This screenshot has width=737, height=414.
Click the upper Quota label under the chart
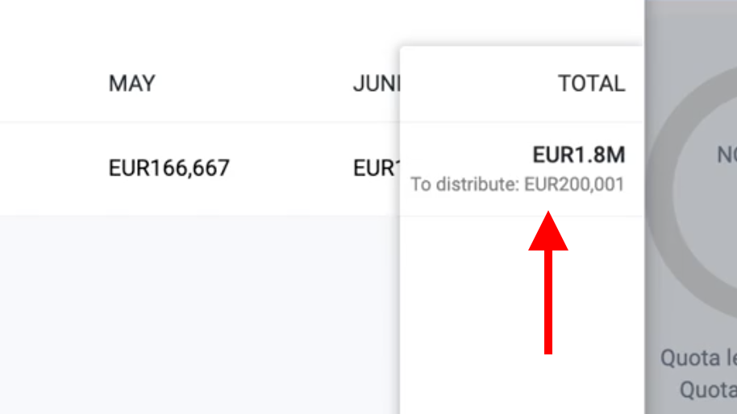coord(698,358)
